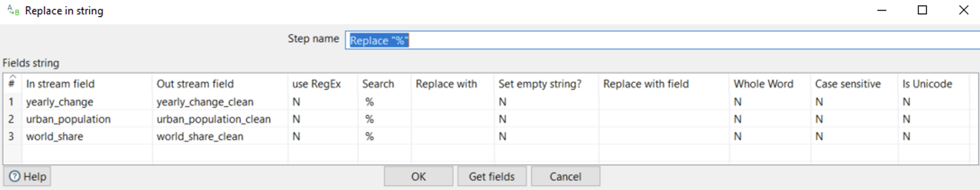
Task: Select the yearly_change in stream field cell
Action: pos(87,102)
